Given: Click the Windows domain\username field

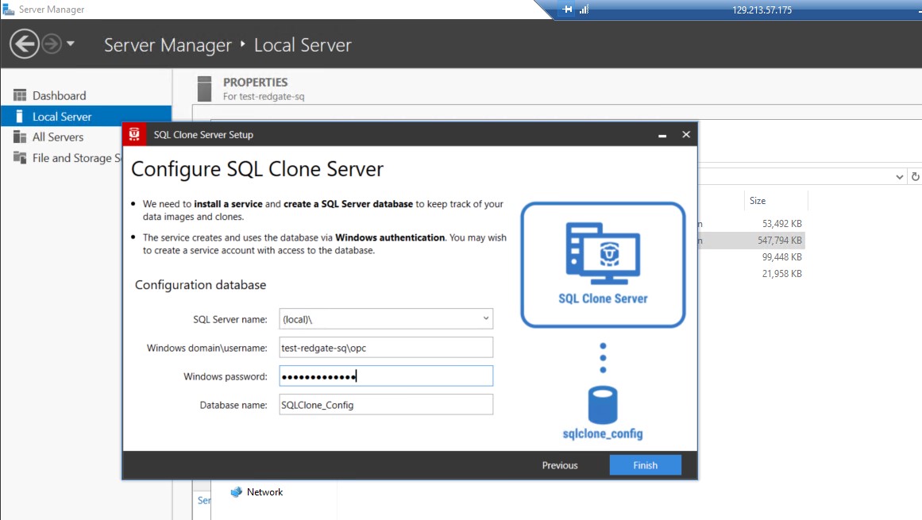Looking at the screenshot, I should [x=386, y=347].
